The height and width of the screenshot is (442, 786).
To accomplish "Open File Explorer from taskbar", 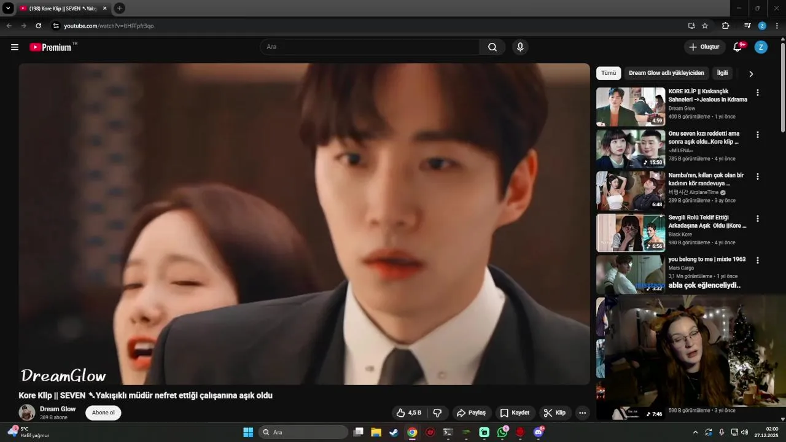I will pyautogui.click(x=376, y=432).
